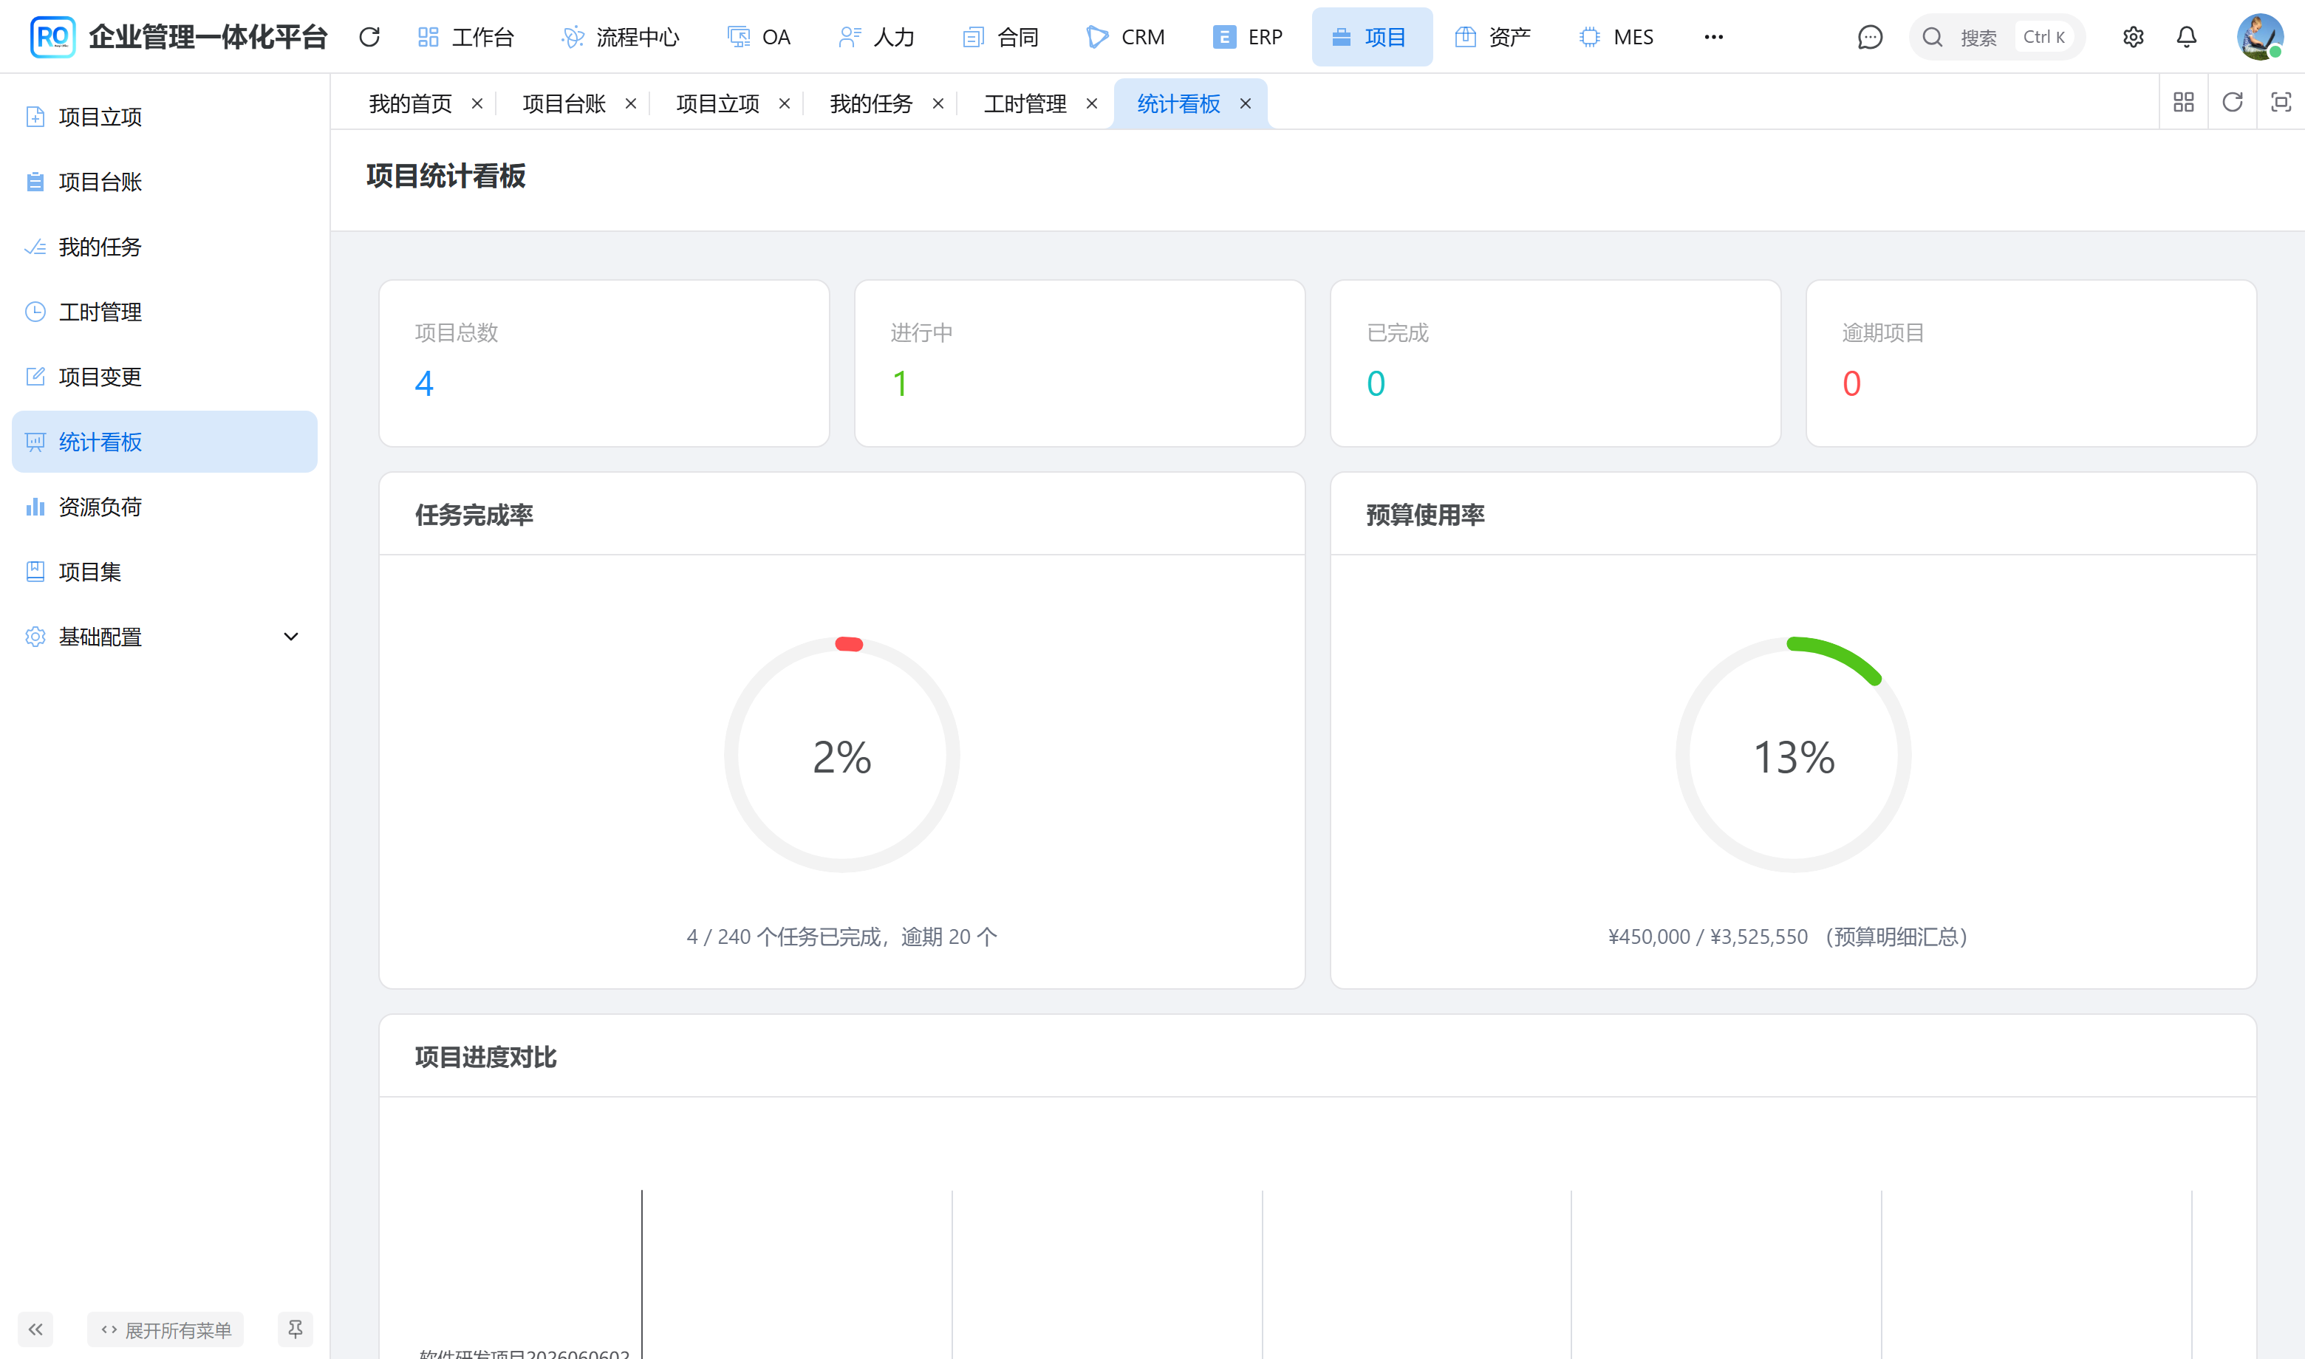Screen dimensions: 2305x1359
Task: Open 项目台账 in the sidebar
Action: coord(165,181)
